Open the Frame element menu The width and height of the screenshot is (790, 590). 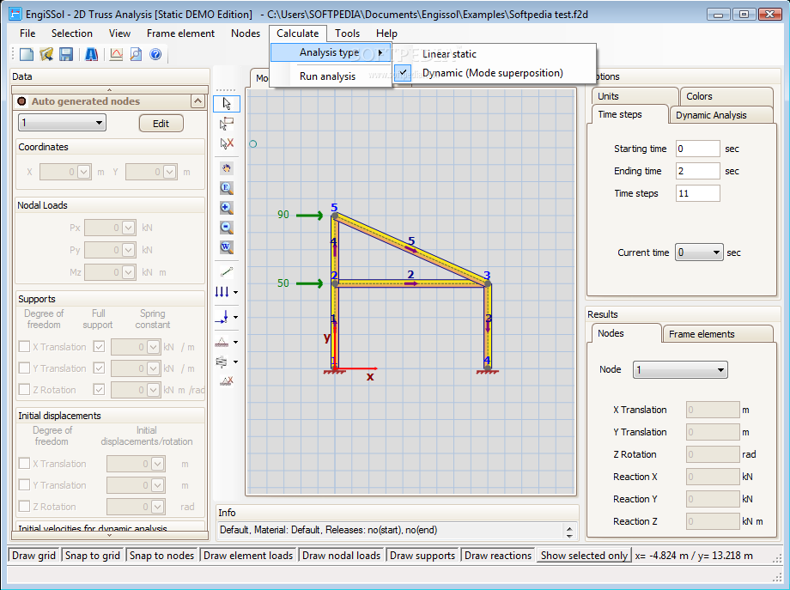[x=180, y=33]
